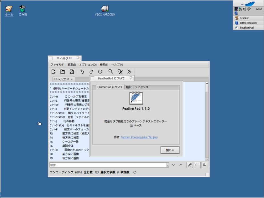
Task: Switch to the ライセンス tab
Action: (141, 87)
